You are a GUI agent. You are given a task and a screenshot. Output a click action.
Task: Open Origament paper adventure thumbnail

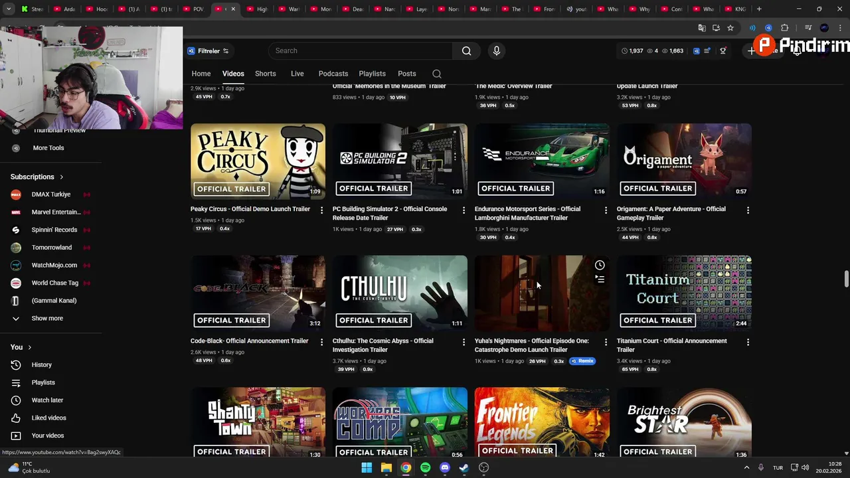click(684, 161)
